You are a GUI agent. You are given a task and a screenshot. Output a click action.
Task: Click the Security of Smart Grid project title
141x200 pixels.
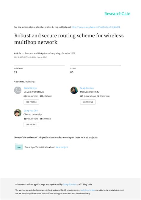point(40,147)
